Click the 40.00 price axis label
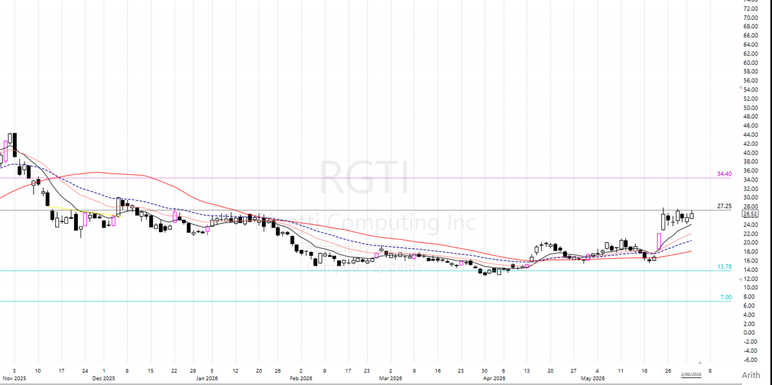 coord(749,153)
